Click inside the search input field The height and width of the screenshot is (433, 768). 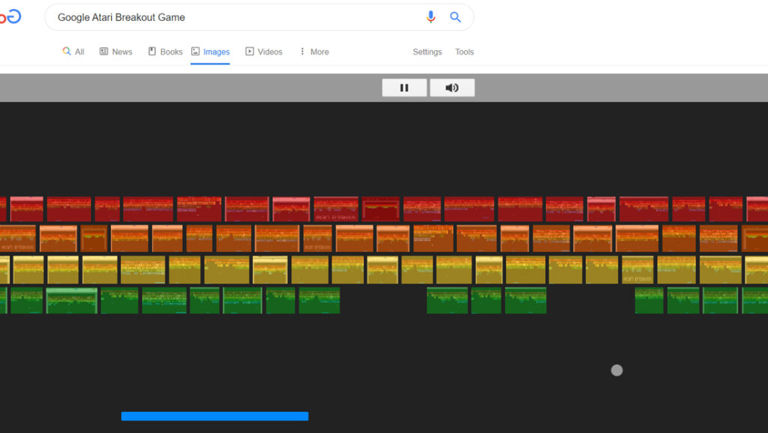(225, 17)
